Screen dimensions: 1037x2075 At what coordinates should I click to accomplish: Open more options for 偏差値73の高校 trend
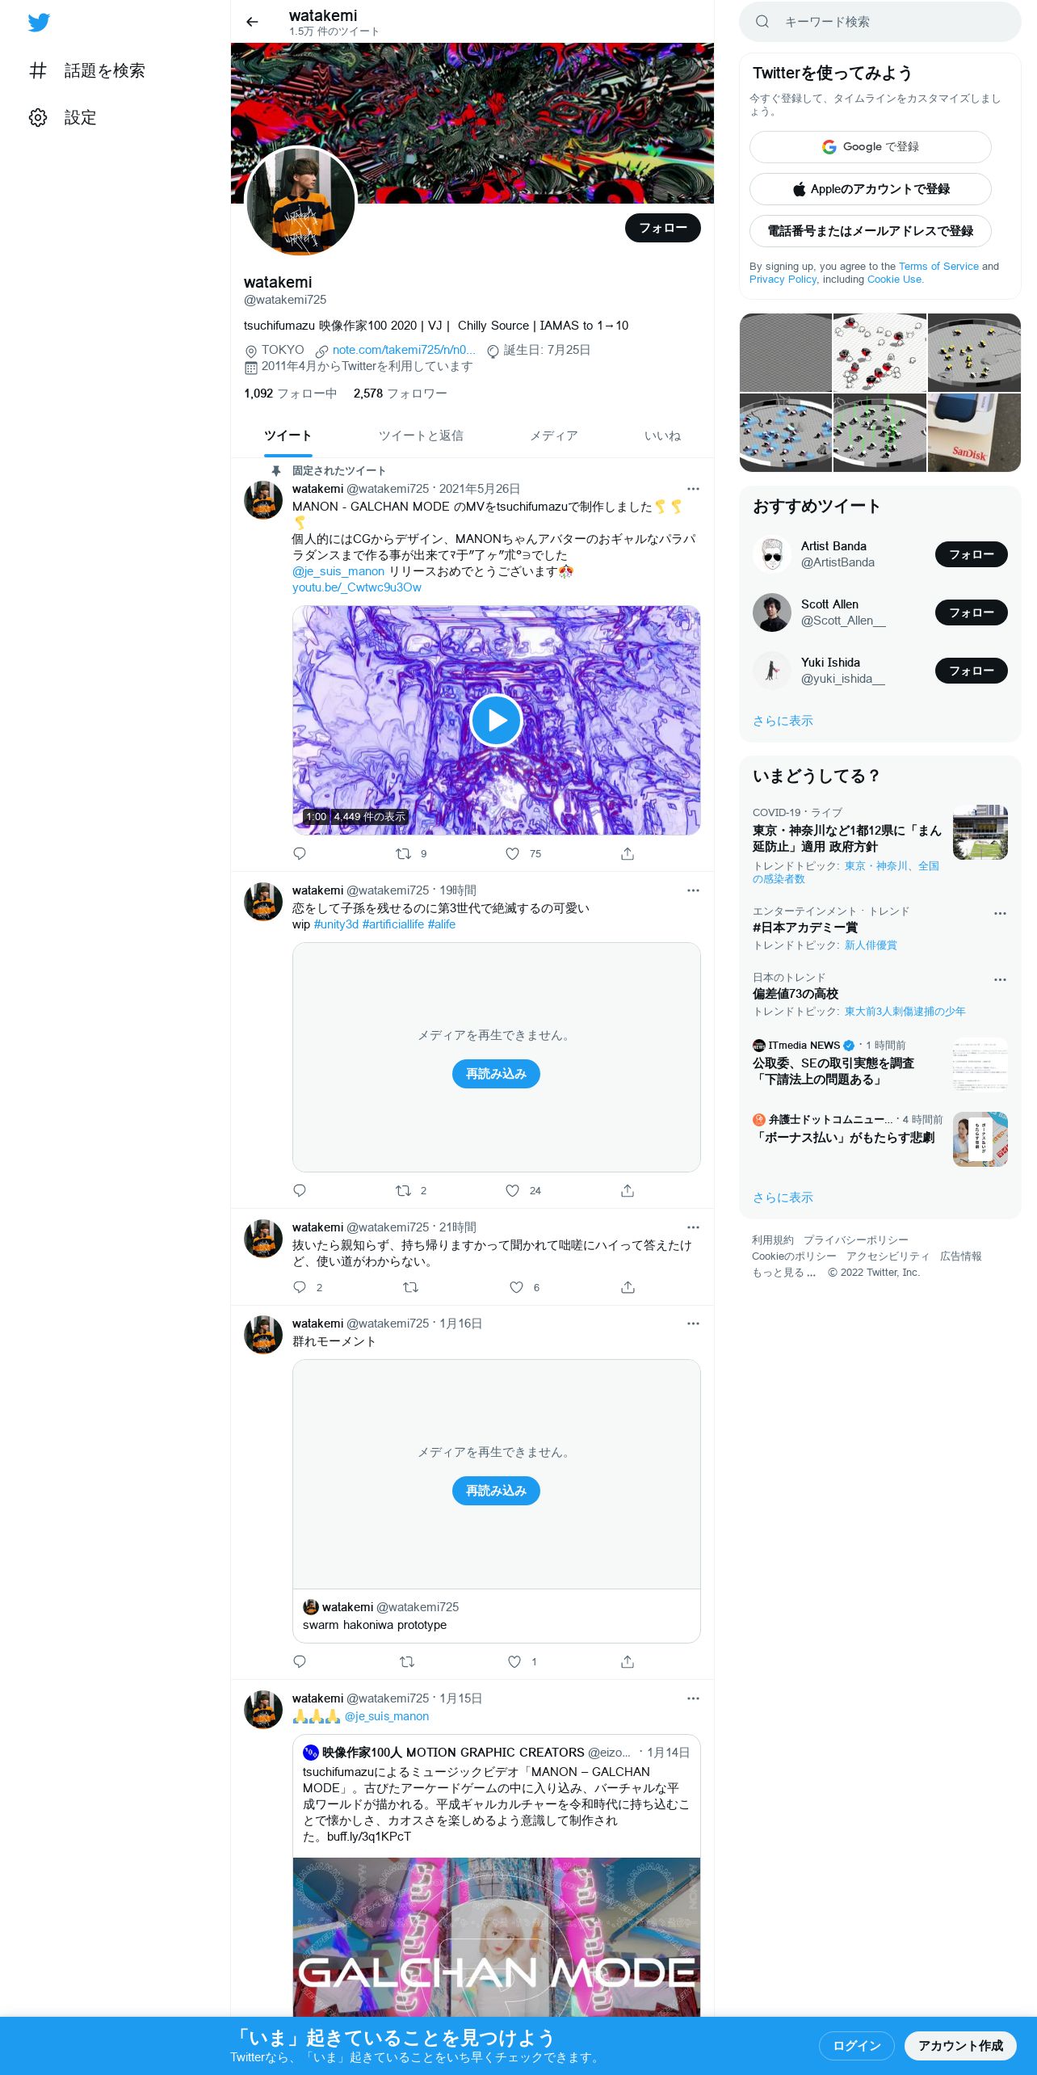1000,979
